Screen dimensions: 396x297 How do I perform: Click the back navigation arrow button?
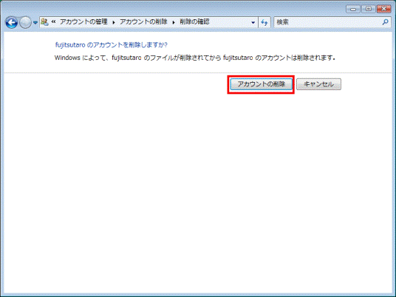pyautogui.click(x=12, y=23)
